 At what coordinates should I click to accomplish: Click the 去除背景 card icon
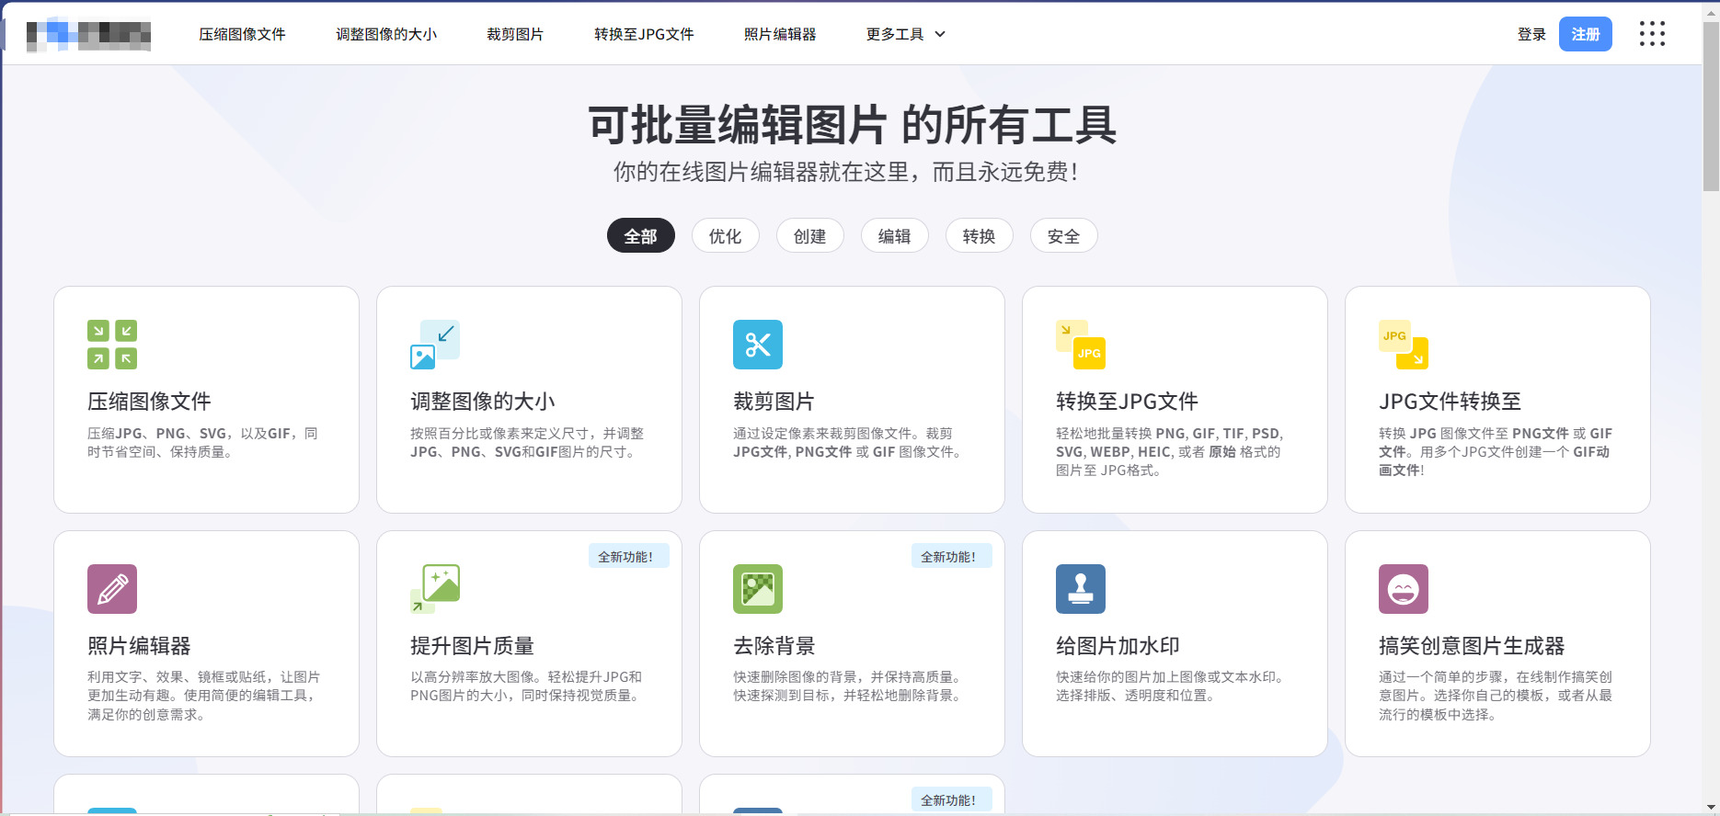tap(758, 589)
